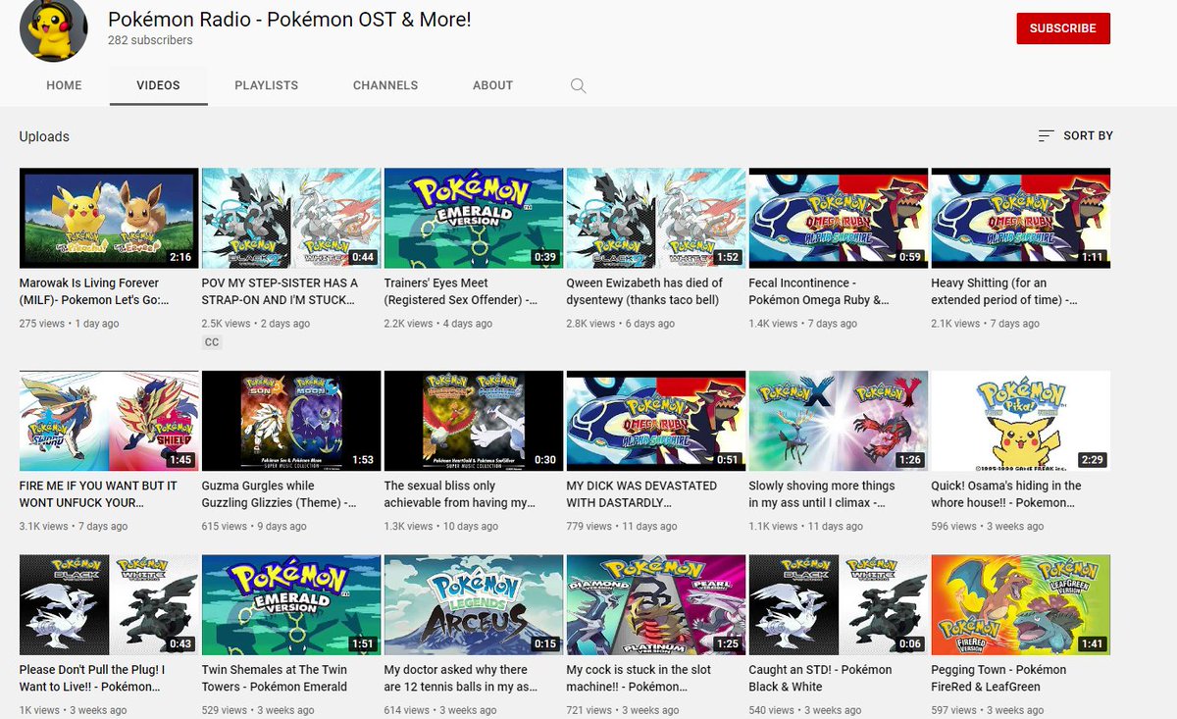Select the Videos tab
This screenshot has width=1177, height=719.
[x=158, y=85]
